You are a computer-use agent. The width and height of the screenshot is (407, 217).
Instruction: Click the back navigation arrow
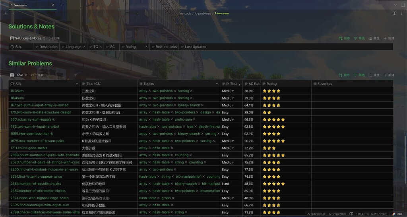(6, 13)
